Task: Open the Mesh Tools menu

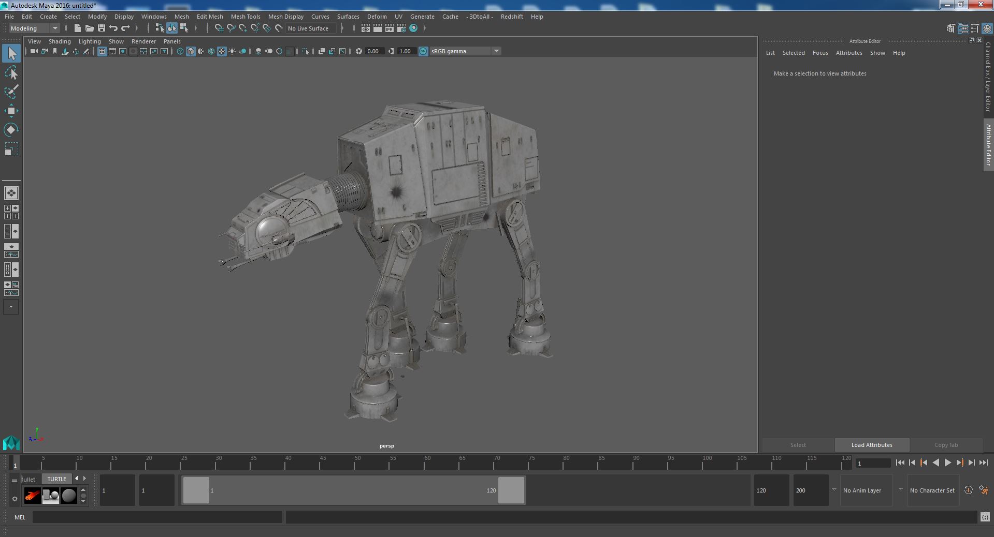Action: [246, 17]
